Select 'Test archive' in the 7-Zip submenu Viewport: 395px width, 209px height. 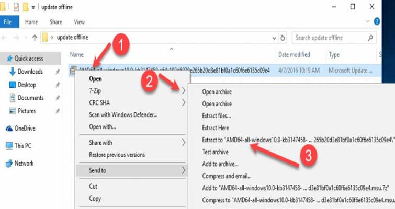point(215,152)
